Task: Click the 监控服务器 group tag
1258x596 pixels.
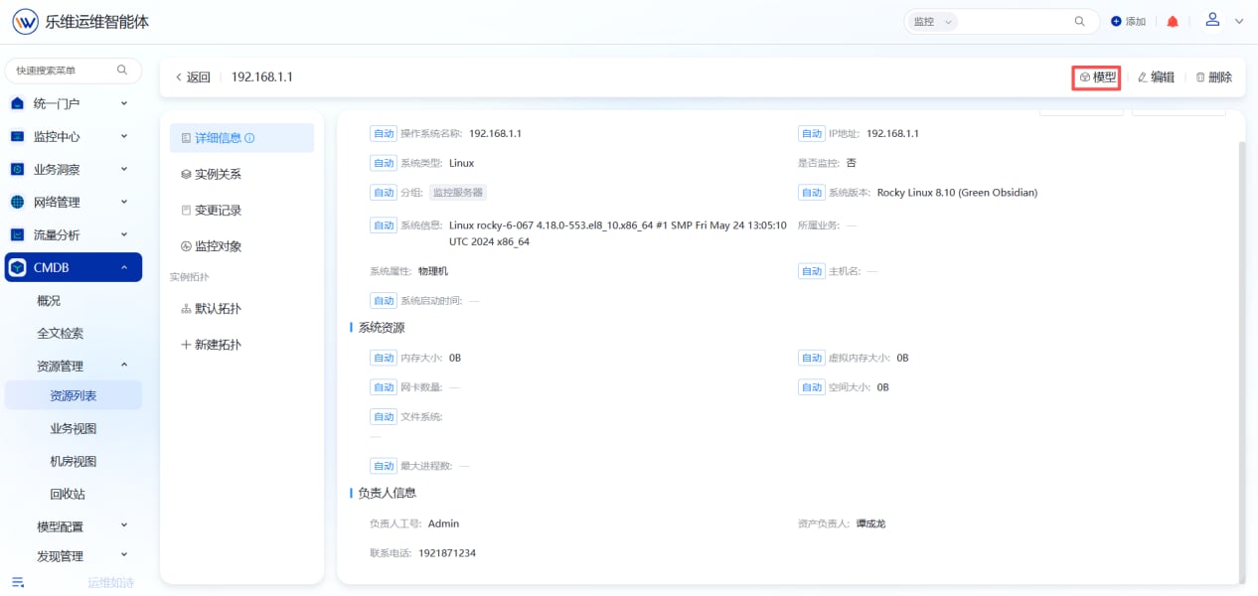Action: [458, 193]
